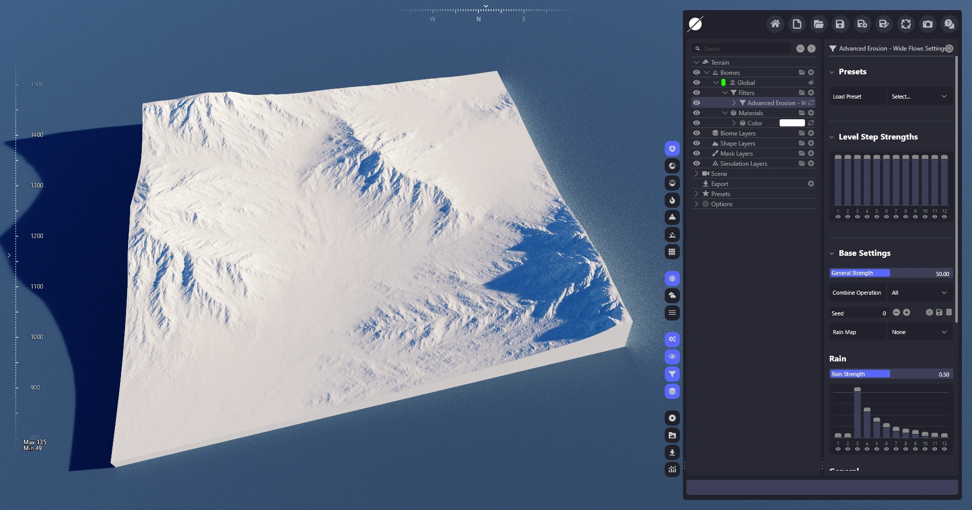The image size is (972, 510).
Task: Take a screenshot with the camera icon
Action: coord(927,24)
